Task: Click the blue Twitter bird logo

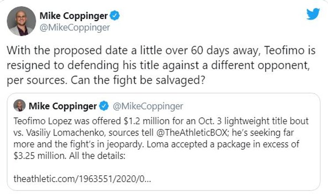Action: [x=313, y=14]
